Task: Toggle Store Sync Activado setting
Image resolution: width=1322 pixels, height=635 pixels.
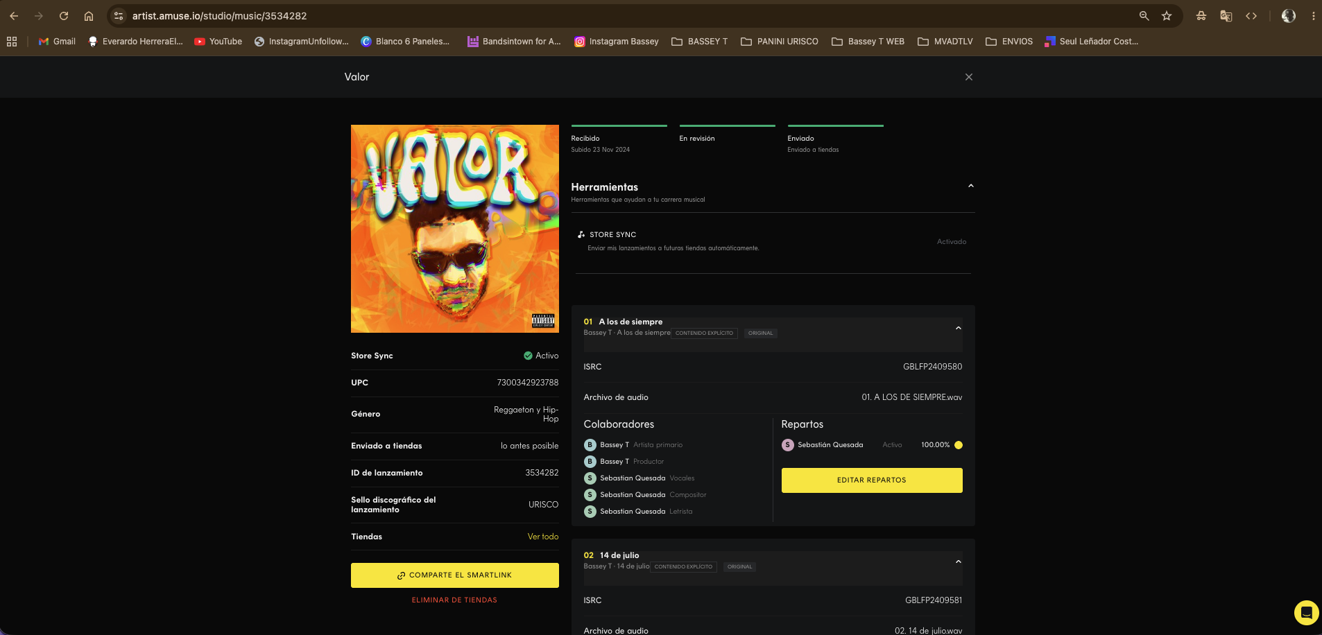Action: tap(952, 242)
